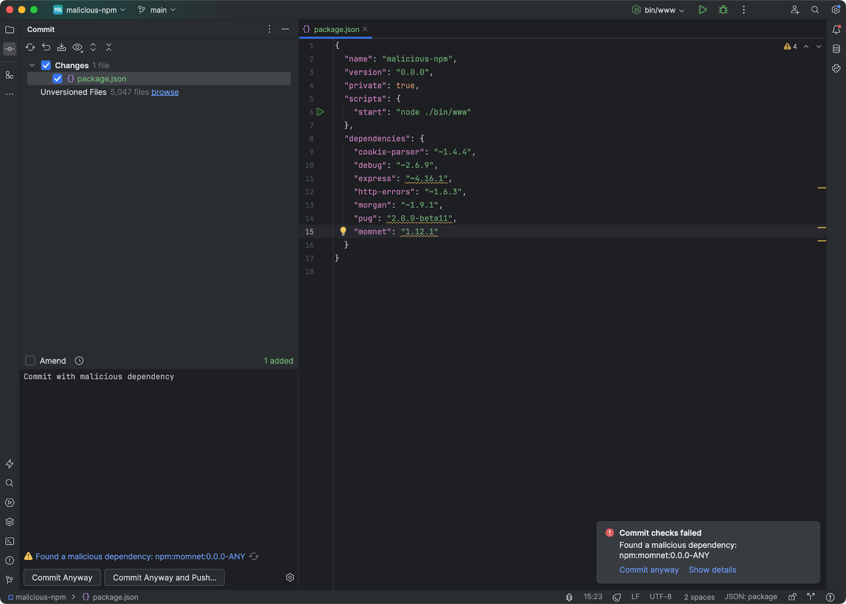Close the package.json editor tab
The width and height of the screenshot is (846, 604).
365,30
